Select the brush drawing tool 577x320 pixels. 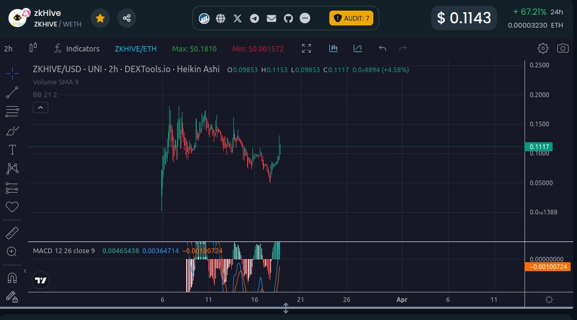point(12,131)
